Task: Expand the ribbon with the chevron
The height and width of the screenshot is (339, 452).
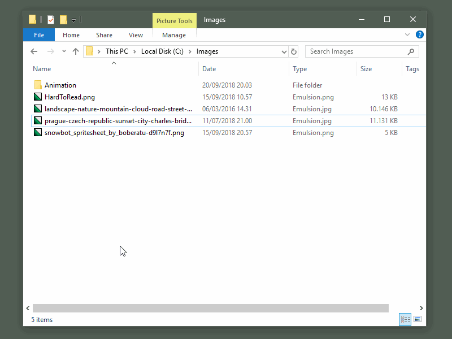Action: [x=407, y=34]
